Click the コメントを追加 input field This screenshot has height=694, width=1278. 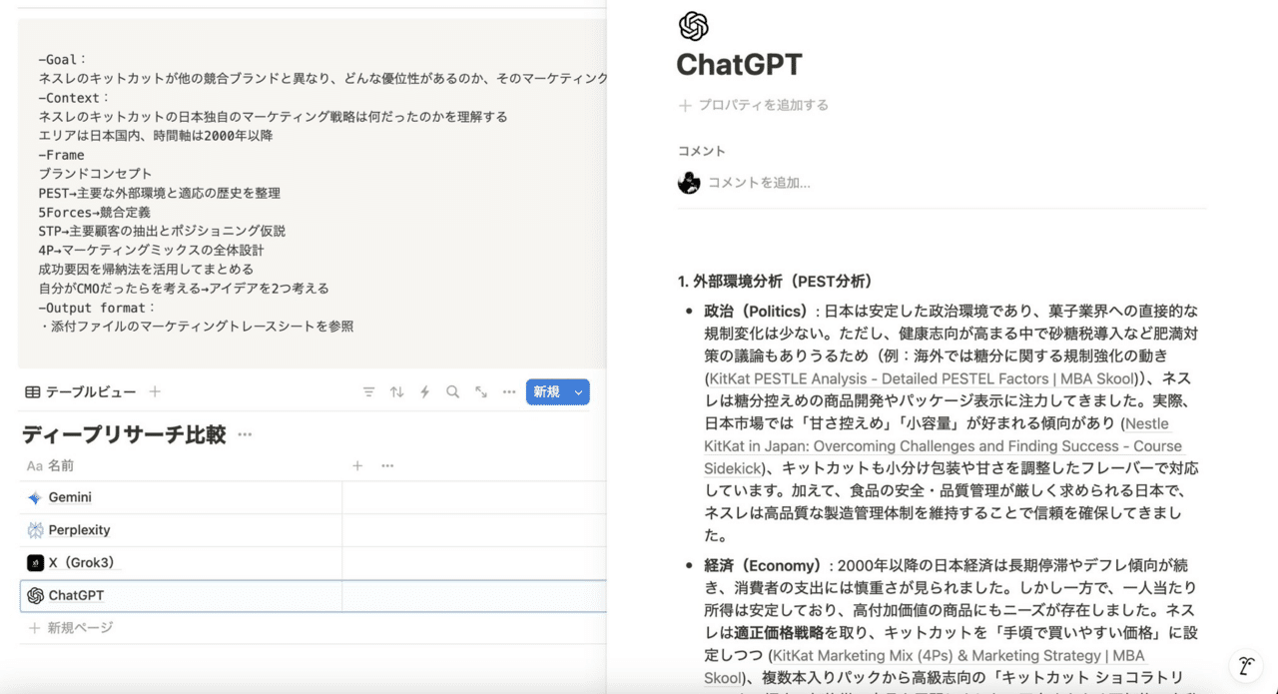point(759,183)
